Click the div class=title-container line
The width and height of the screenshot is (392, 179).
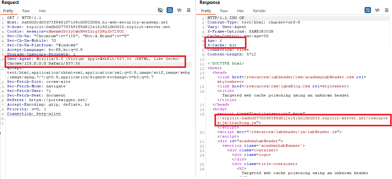pyautogui.click(x=265, y=164)
